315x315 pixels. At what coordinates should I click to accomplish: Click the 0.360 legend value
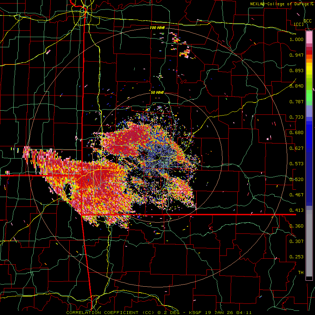click(296, 226)
